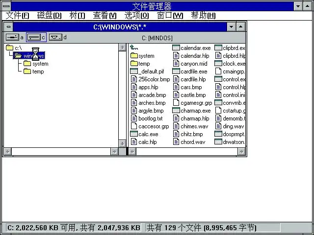Click disk free space status text
The height and width of the screenshot is (235, 314).
(x=74, y=228)
